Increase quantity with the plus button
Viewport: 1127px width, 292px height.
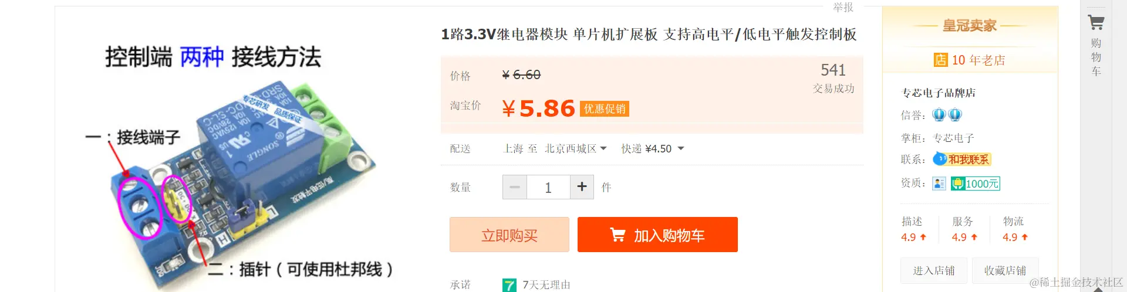(x=582, y=187)
